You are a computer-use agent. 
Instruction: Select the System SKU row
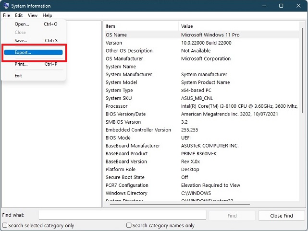pos(202,98)
